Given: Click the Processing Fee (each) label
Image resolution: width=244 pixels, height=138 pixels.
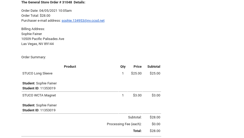Looking at the screenshot, I should [124, 124].
